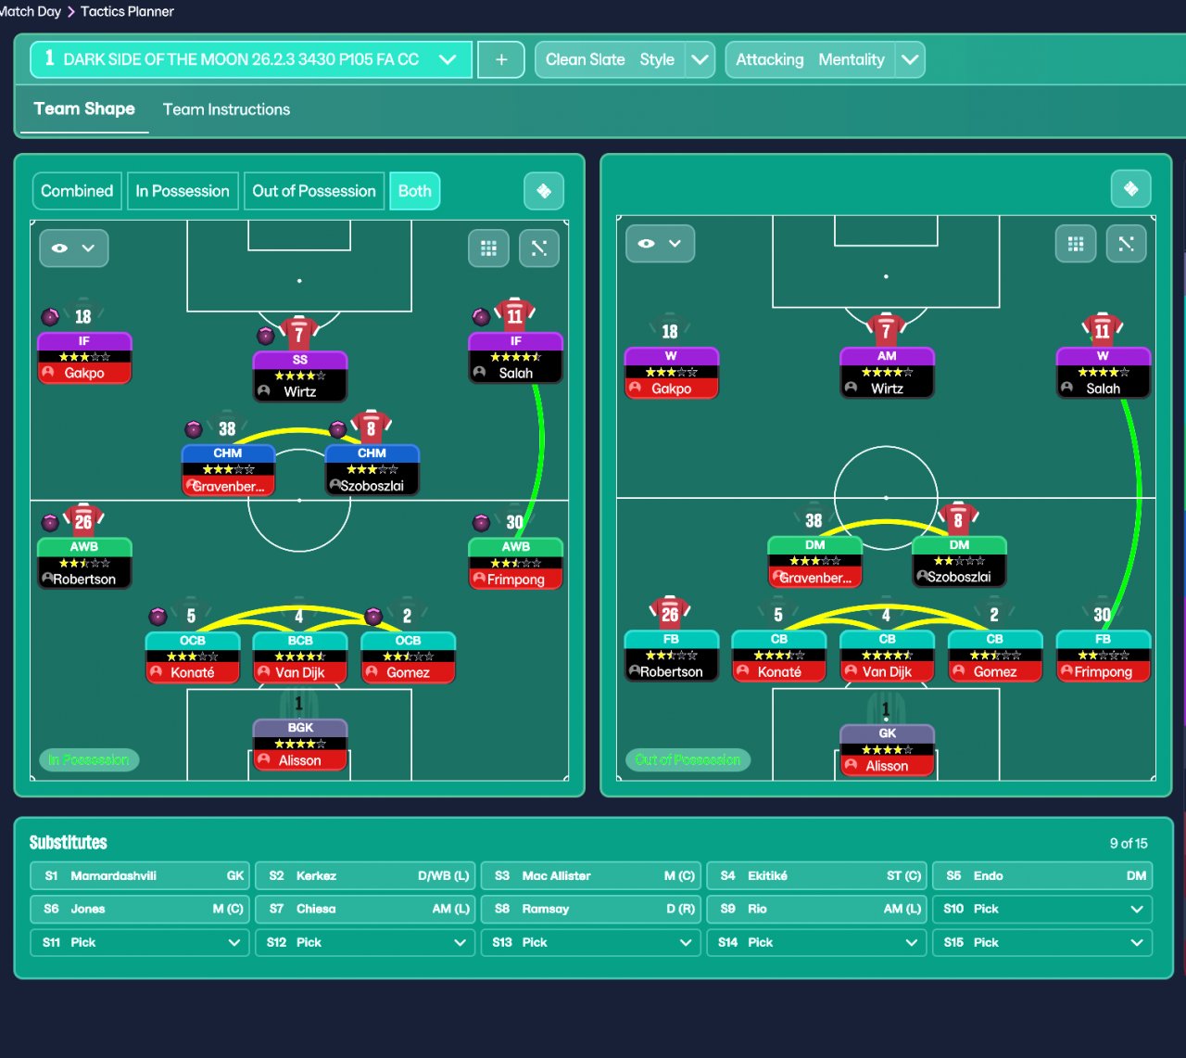The image size is (1186, 1058).
Task: Select substitute S9 Rio
Action: (x=816, y=909)
